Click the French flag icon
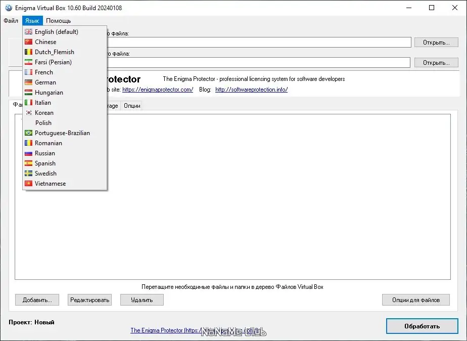467x341 pixels. [29, 72]
